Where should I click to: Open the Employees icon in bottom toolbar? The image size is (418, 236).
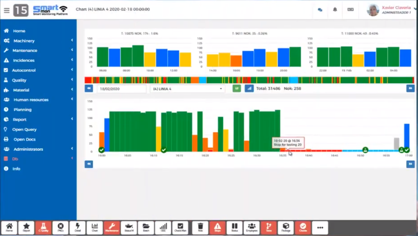tap(252, 228)
